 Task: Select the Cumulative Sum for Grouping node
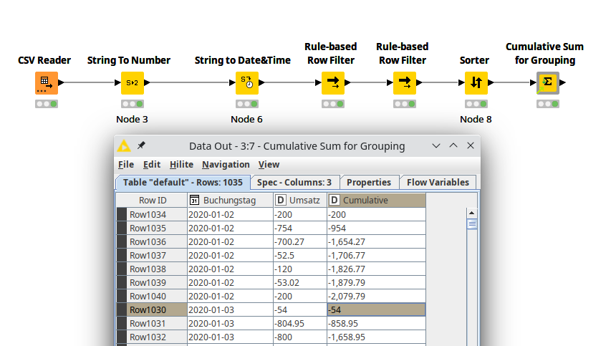547,82
